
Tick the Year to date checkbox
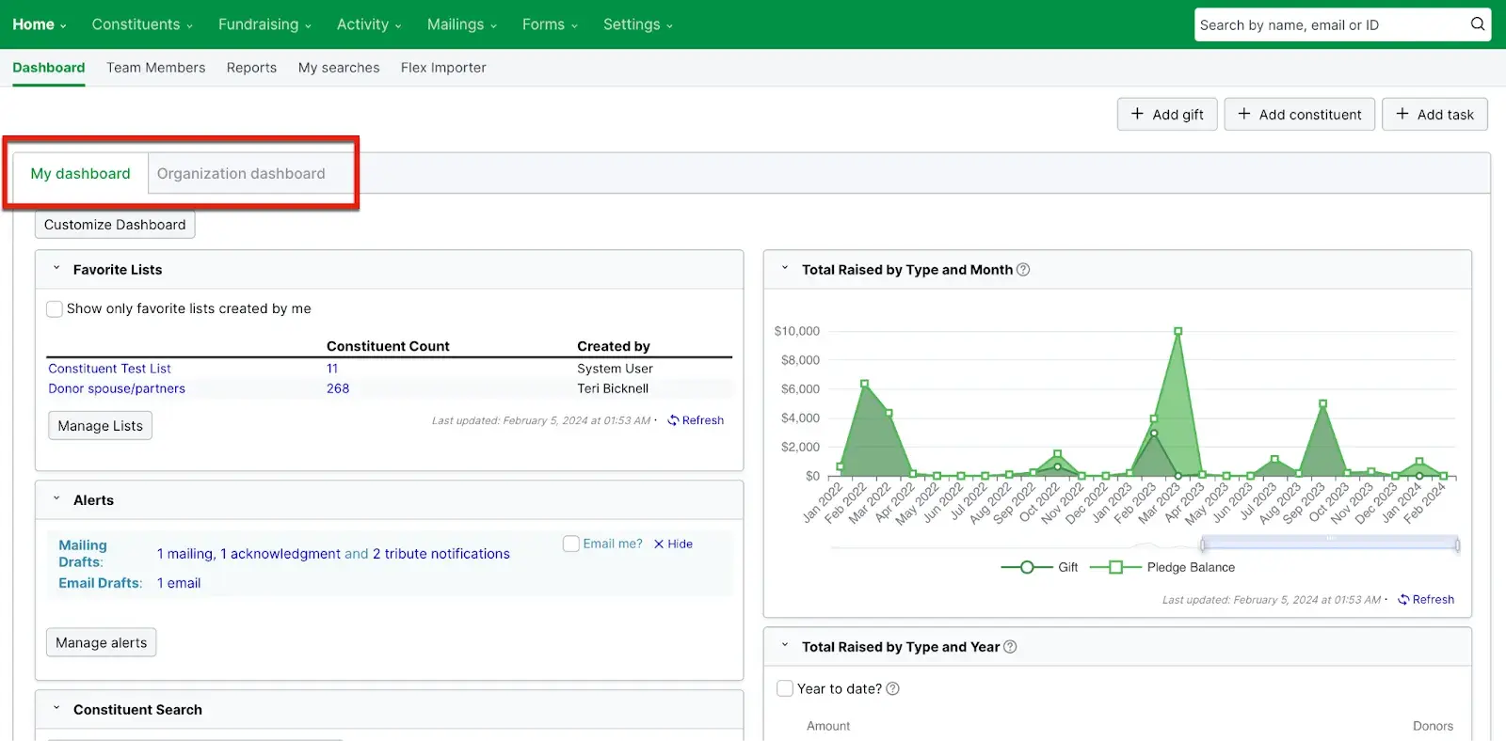(x=785, y=688)
